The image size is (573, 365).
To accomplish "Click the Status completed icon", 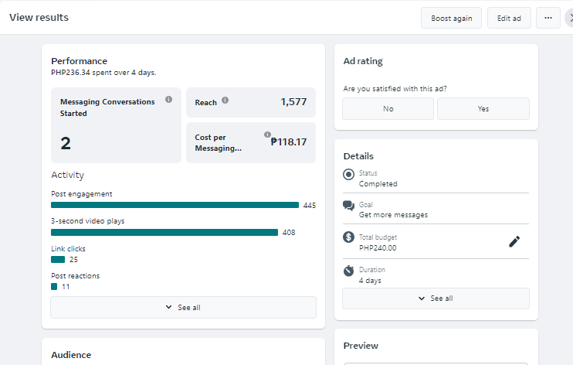I will [349, 174].
